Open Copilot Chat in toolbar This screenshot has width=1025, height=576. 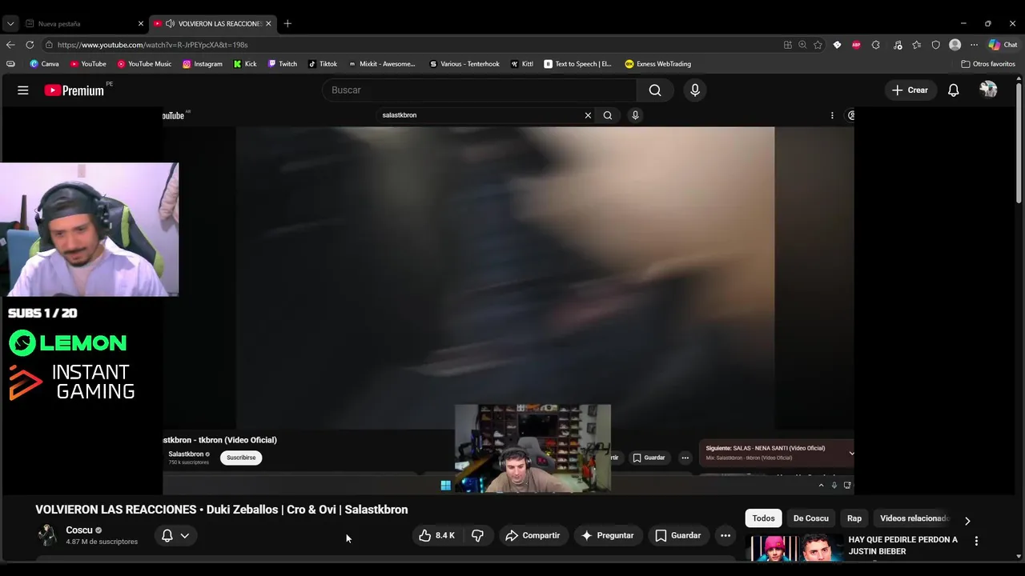coord(1003,45)
